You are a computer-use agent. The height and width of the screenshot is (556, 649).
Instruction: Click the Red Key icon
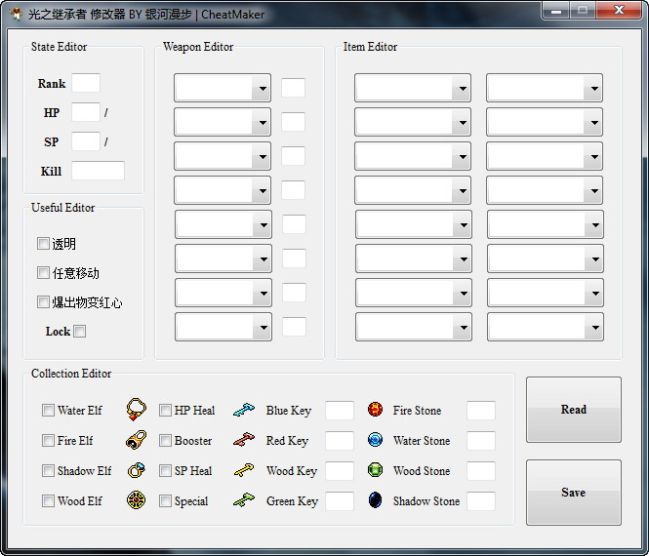pyautogui.click(x=244, y=441)
